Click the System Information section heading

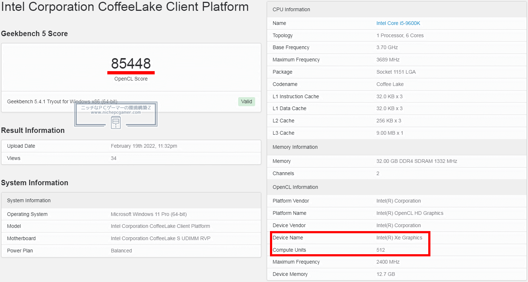[35, 183]
